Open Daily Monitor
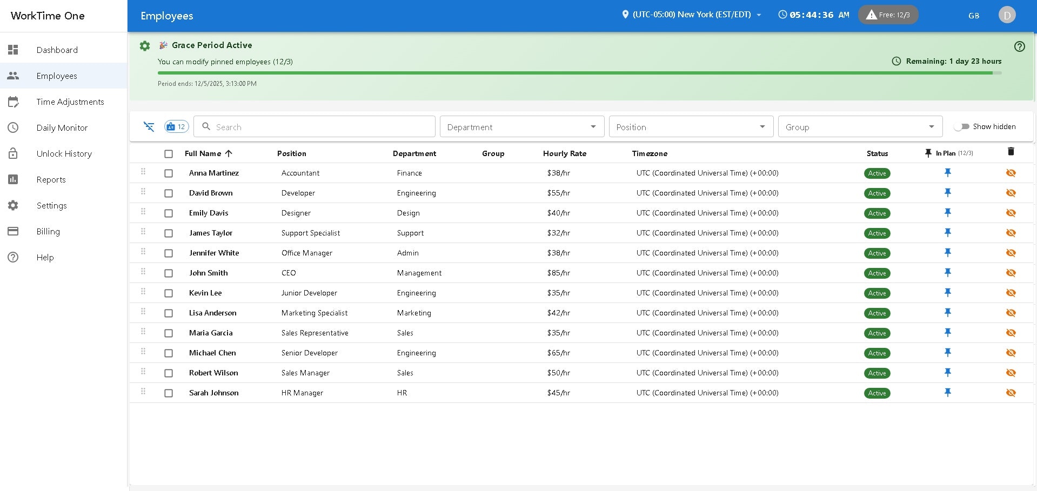The width and height of the screenshot is (1037, 491). coord(63,127)
